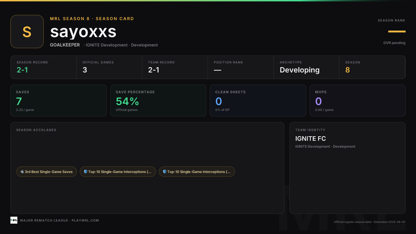Click the SEASON ACCOLADES heading

tap(36, 130)
